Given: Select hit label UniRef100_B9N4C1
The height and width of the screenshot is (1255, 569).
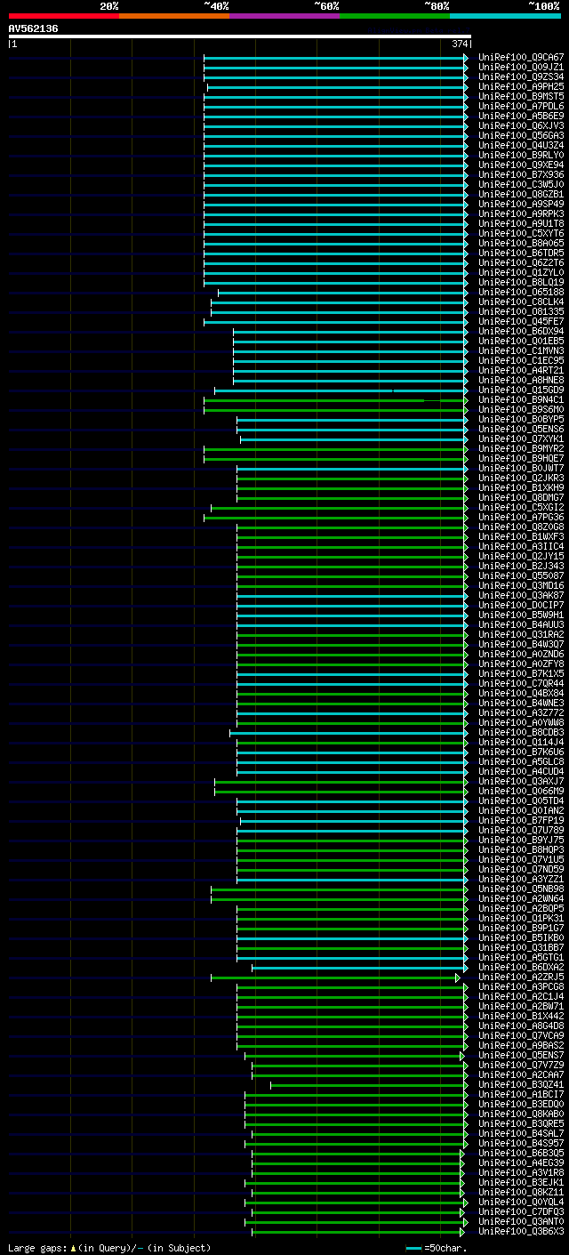Looking at the screenshot, I should pos(521,399).
